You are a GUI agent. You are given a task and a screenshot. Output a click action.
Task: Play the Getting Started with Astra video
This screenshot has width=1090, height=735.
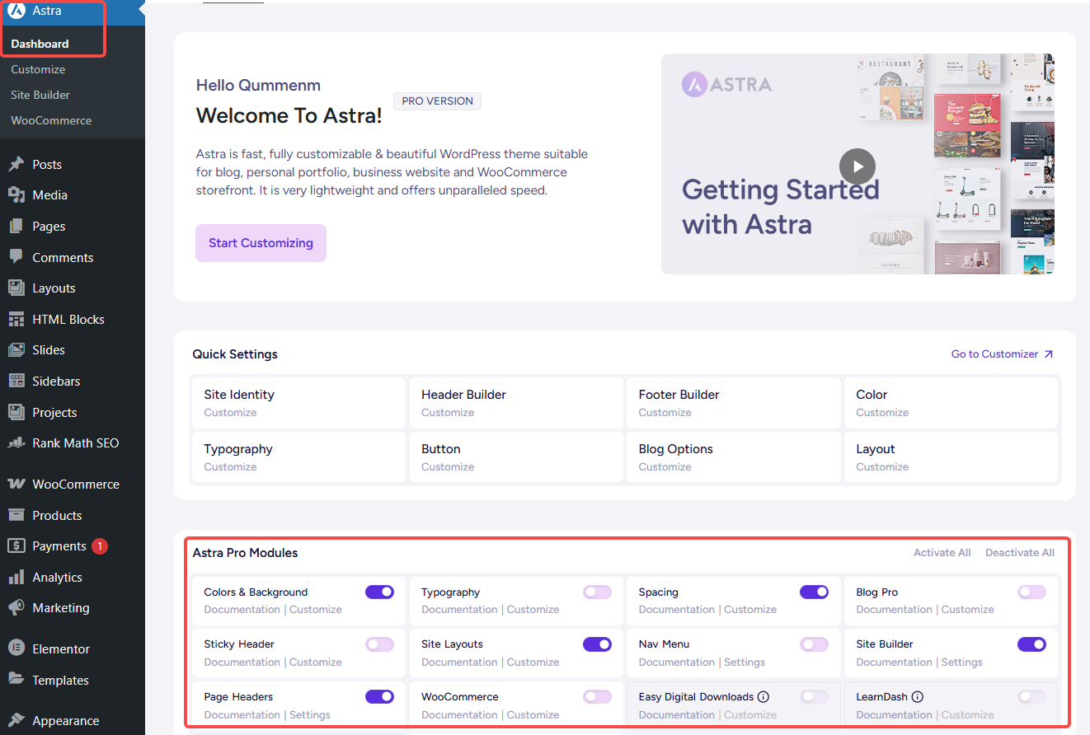(x=857, y=166)
